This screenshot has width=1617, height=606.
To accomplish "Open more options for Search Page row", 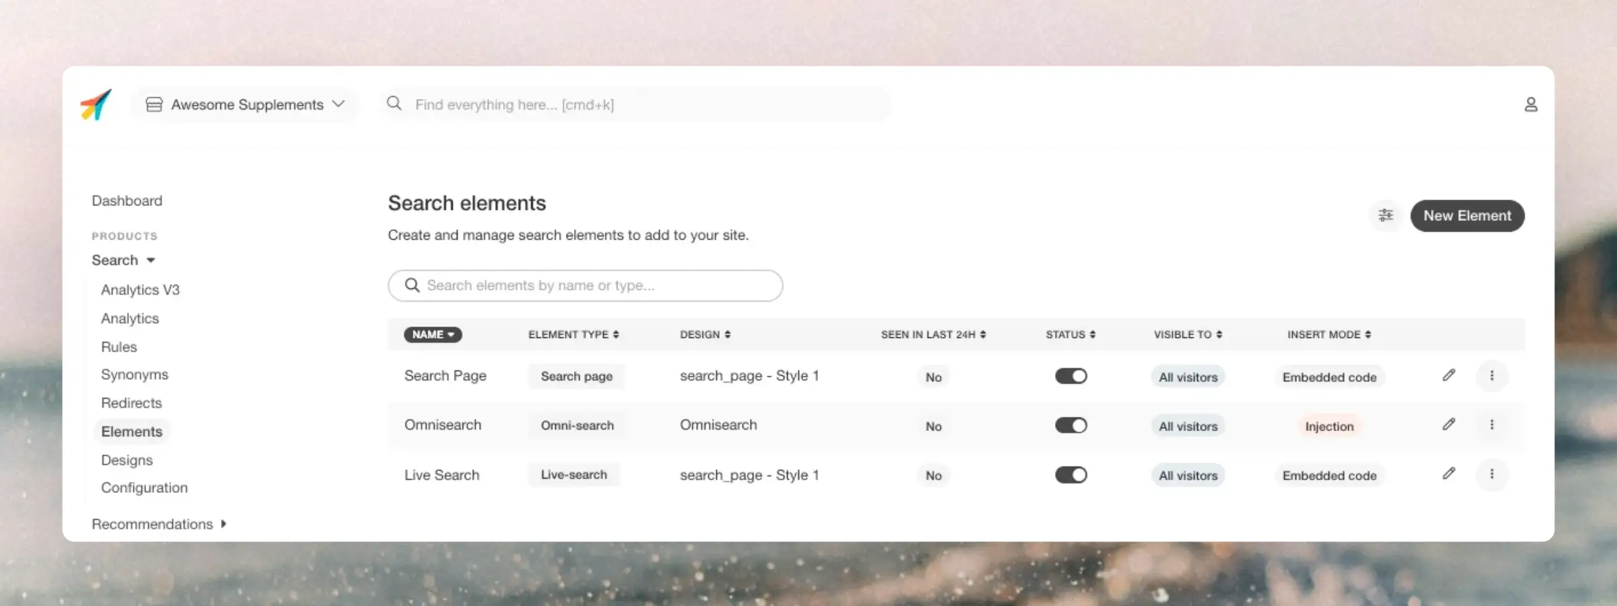I will (1492, 376).
